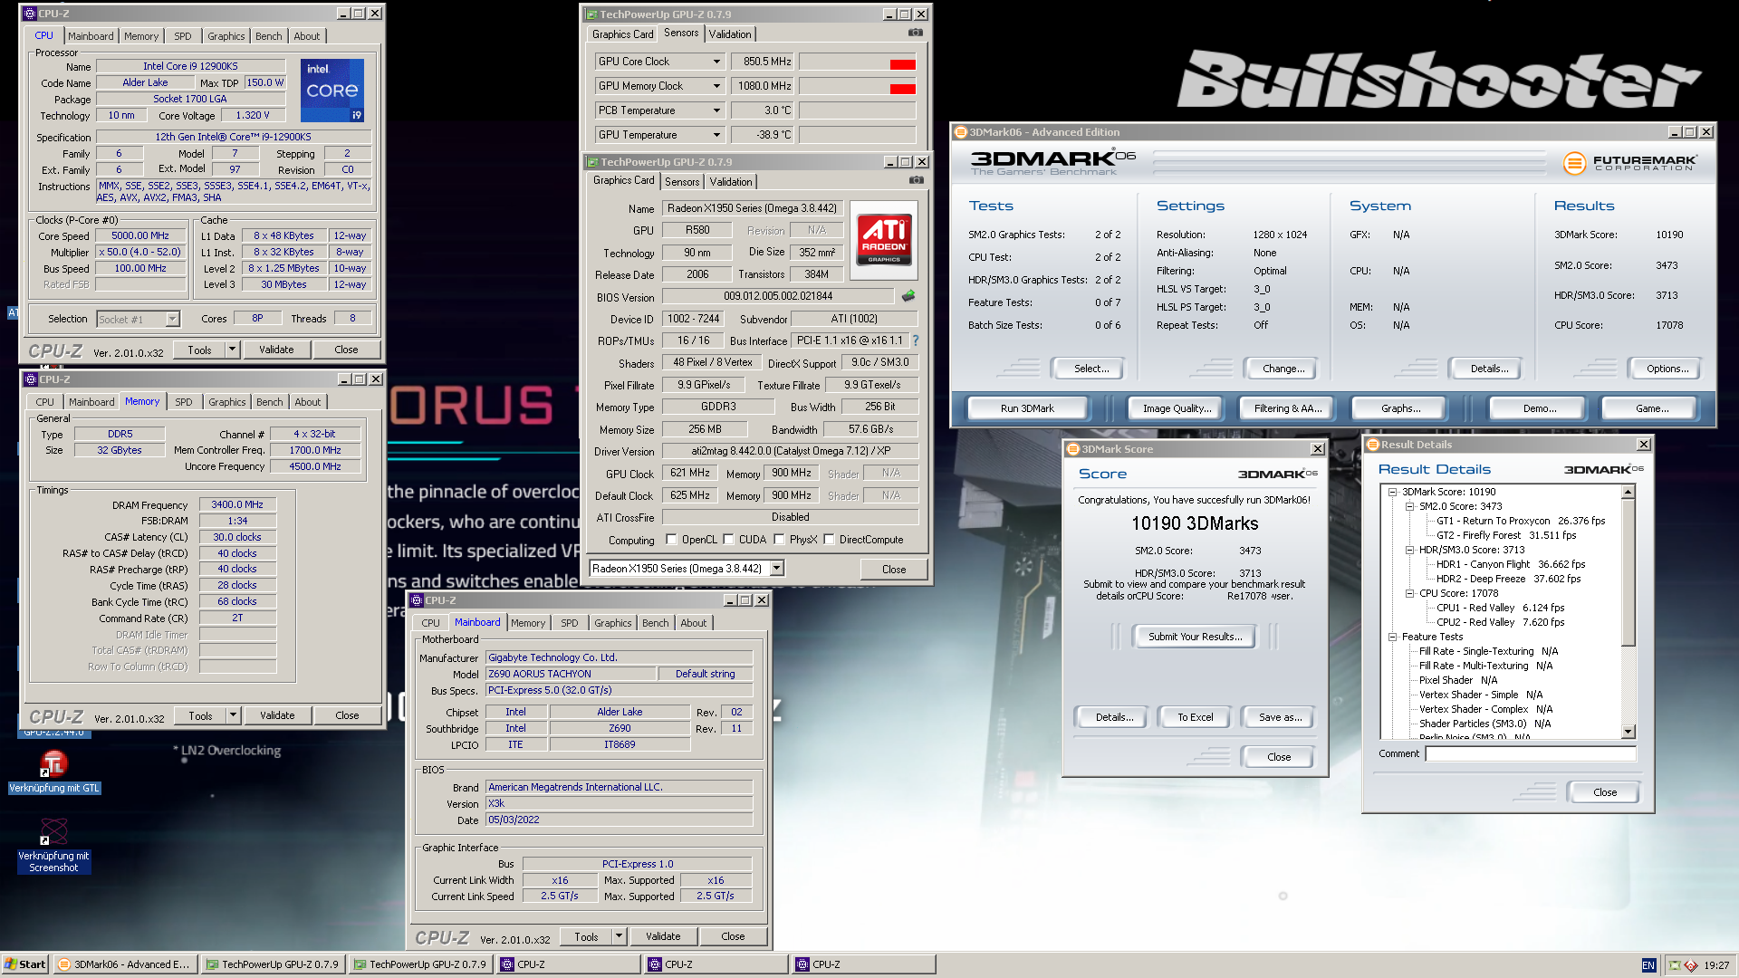This screenshot has height=978, width=1739.
Task: Open Tools dropdown arrow in CPU-Z CPU window
Action: coord(232,350)
